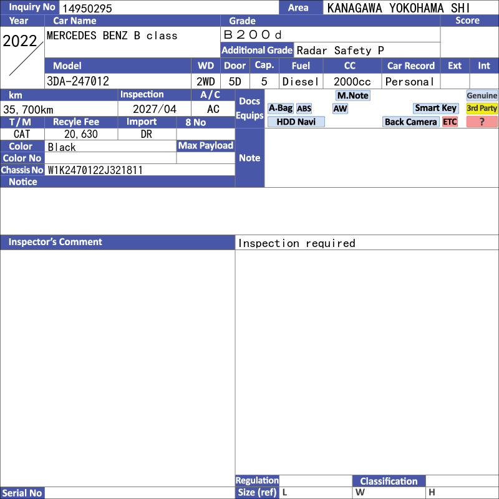Click the Color No label
Viewport: 499px width, 499px height.
pos(22,158)
